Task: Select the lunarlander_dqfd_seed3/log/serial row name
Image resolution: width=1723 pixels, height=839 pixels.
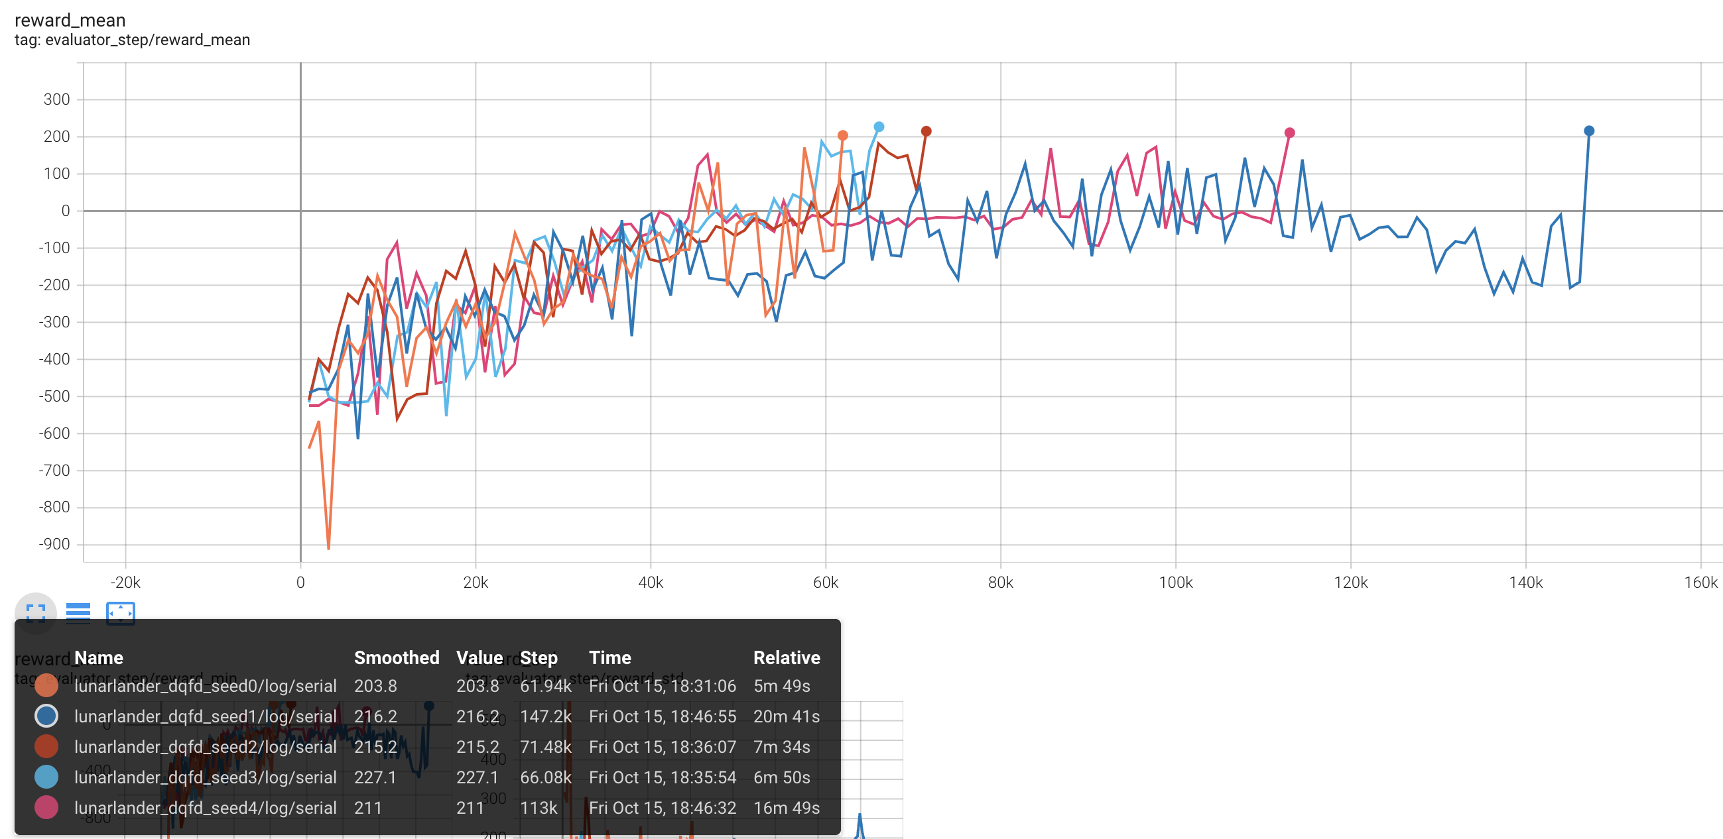Action: [x=205, y=777]
